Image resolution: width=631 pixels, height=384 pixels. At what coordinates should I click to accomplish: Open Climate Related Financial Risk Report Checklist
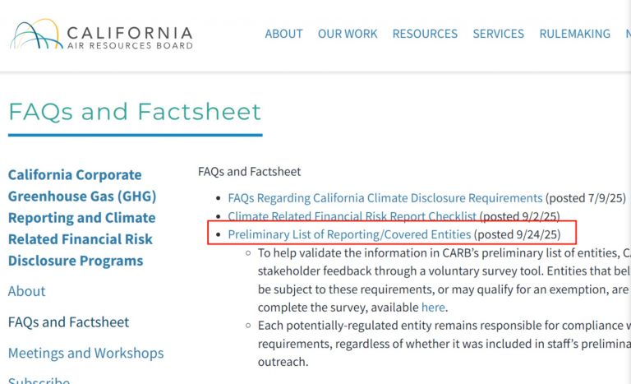pos(352,216)
